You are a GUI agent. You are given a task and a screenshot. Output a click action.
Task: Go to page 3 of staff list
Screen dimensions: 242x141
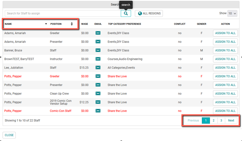click(221, 121)
